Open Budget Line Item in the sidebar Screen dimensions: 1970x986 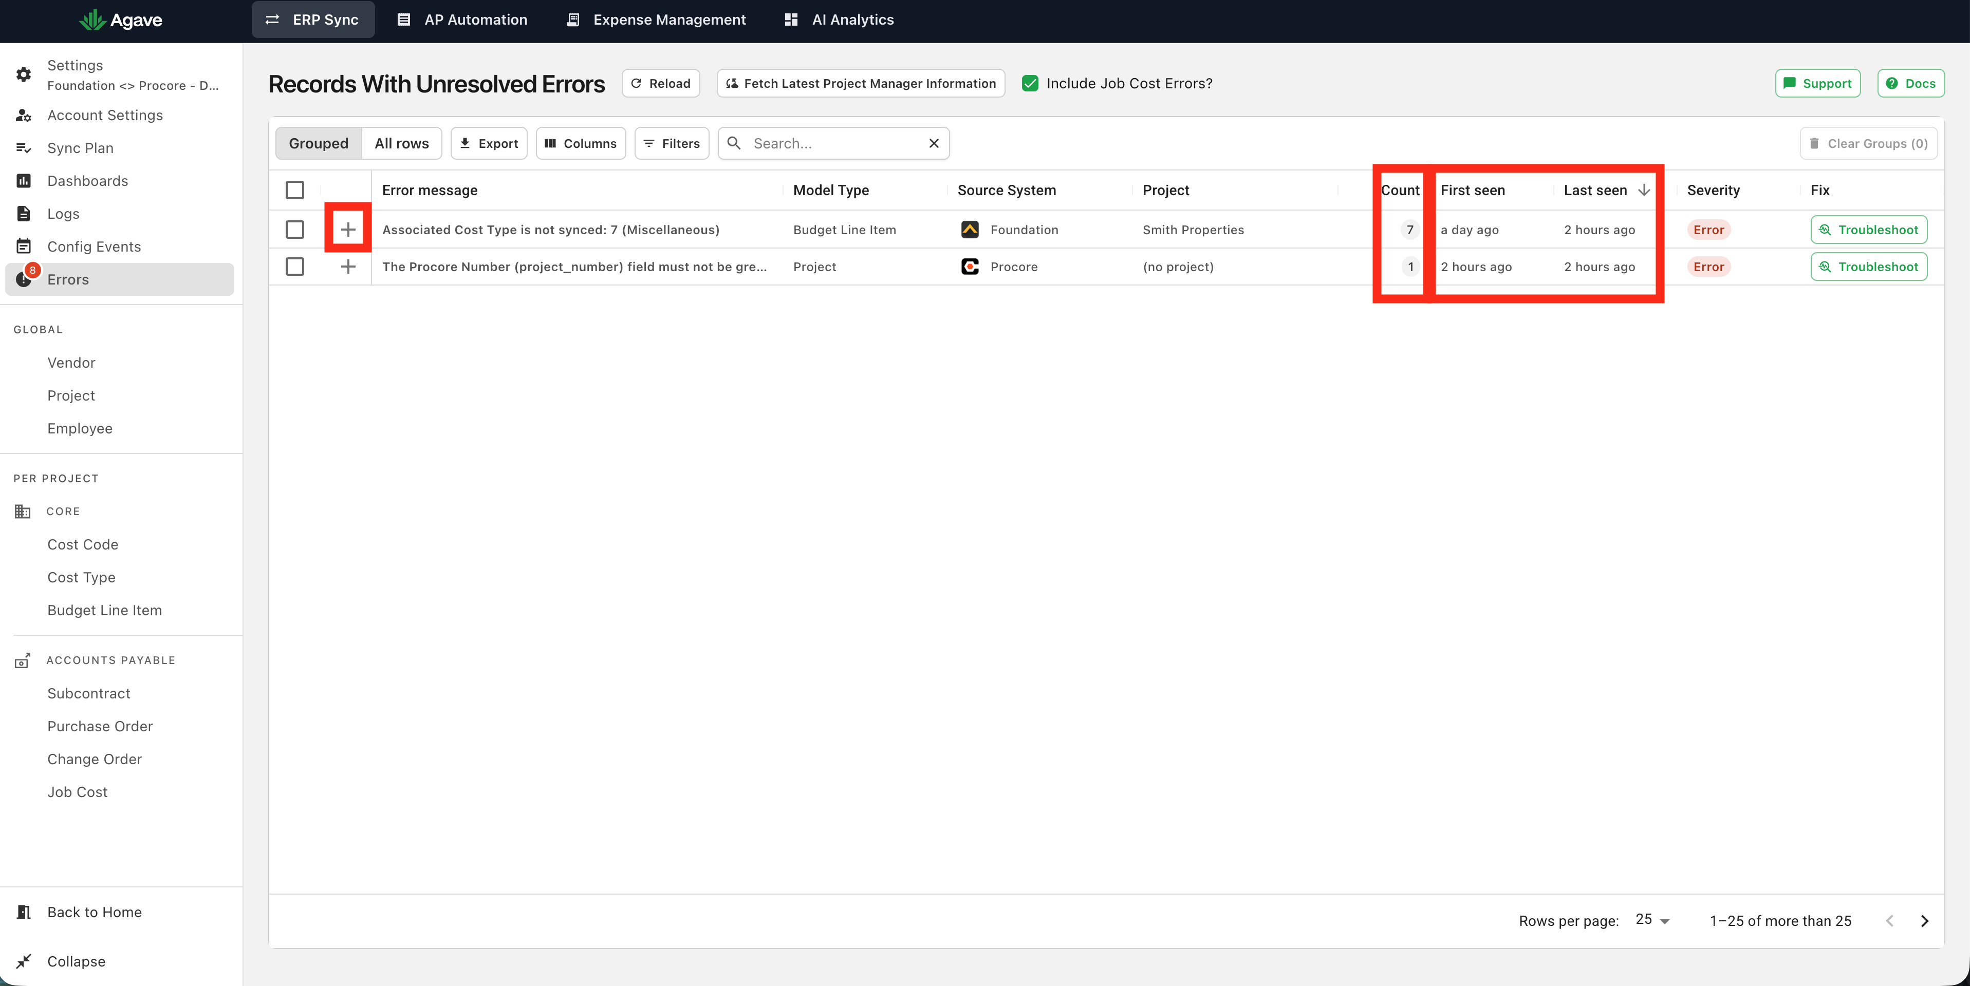(x=105, y=610)
